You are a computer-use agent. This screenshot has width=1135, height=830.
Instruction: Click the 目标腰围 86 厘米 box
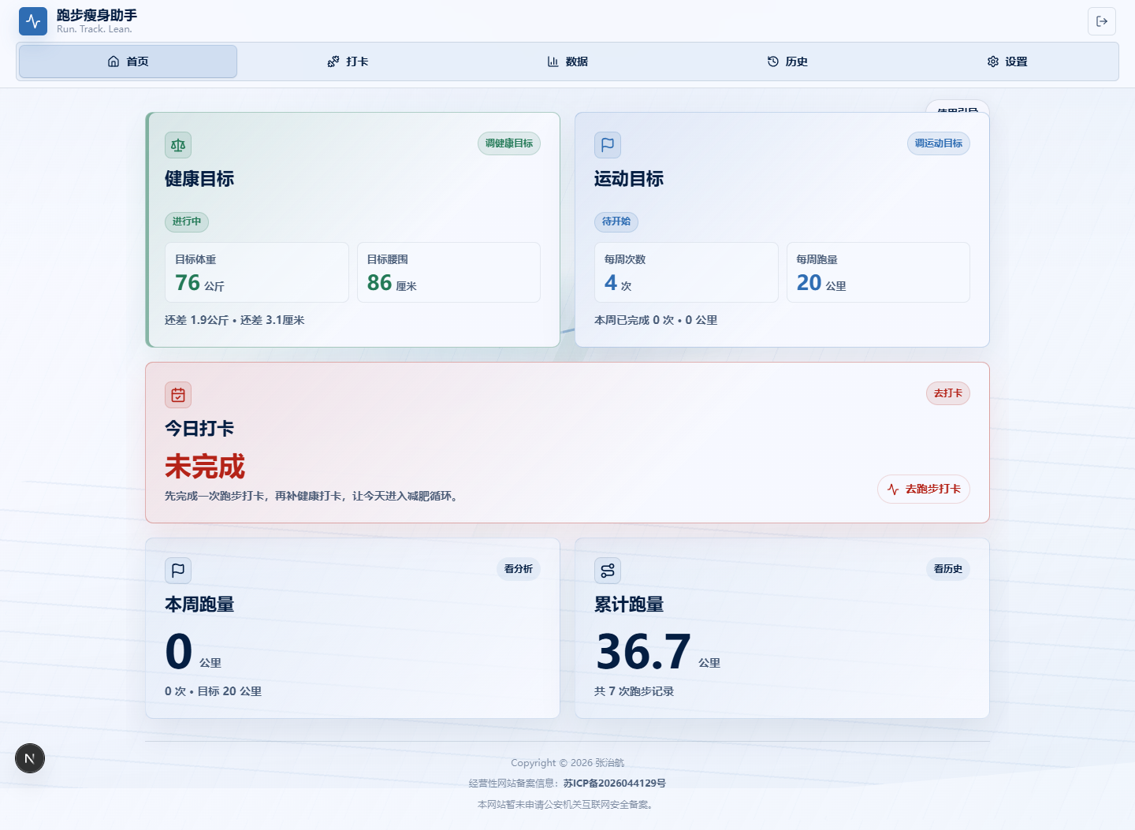[448, 272]
